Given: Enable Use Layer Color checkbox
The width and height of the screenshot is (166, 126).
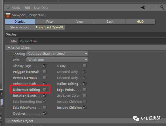Looking at the screenshot, I should pos(85,96).
